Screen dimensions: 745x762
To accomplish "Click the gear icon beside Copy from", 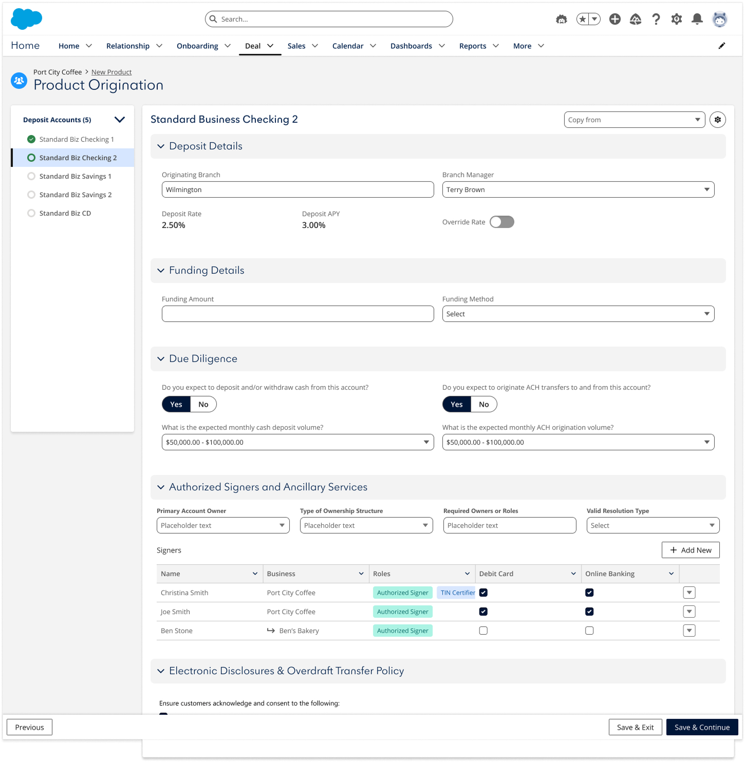I will pyautogui.click(x=717, y=120).
